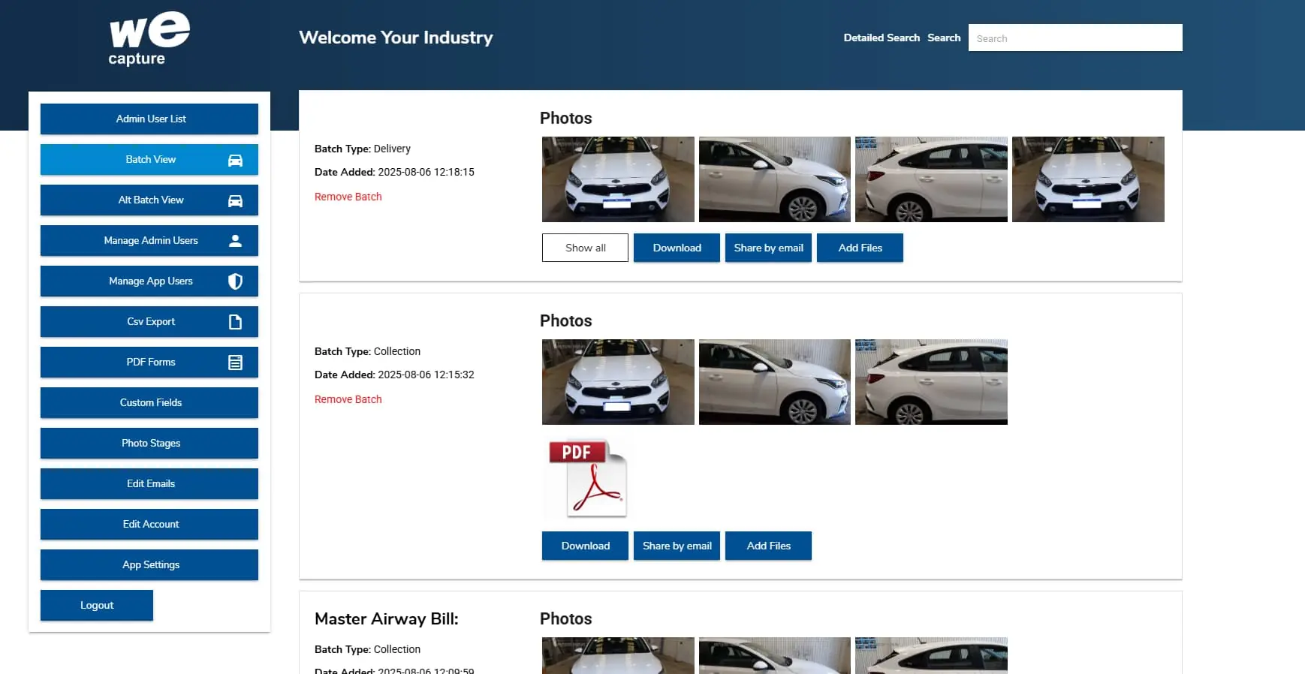
Task: Click "Batch Type: Collection" above 12:15:32 date
Action: pos(367,351)
